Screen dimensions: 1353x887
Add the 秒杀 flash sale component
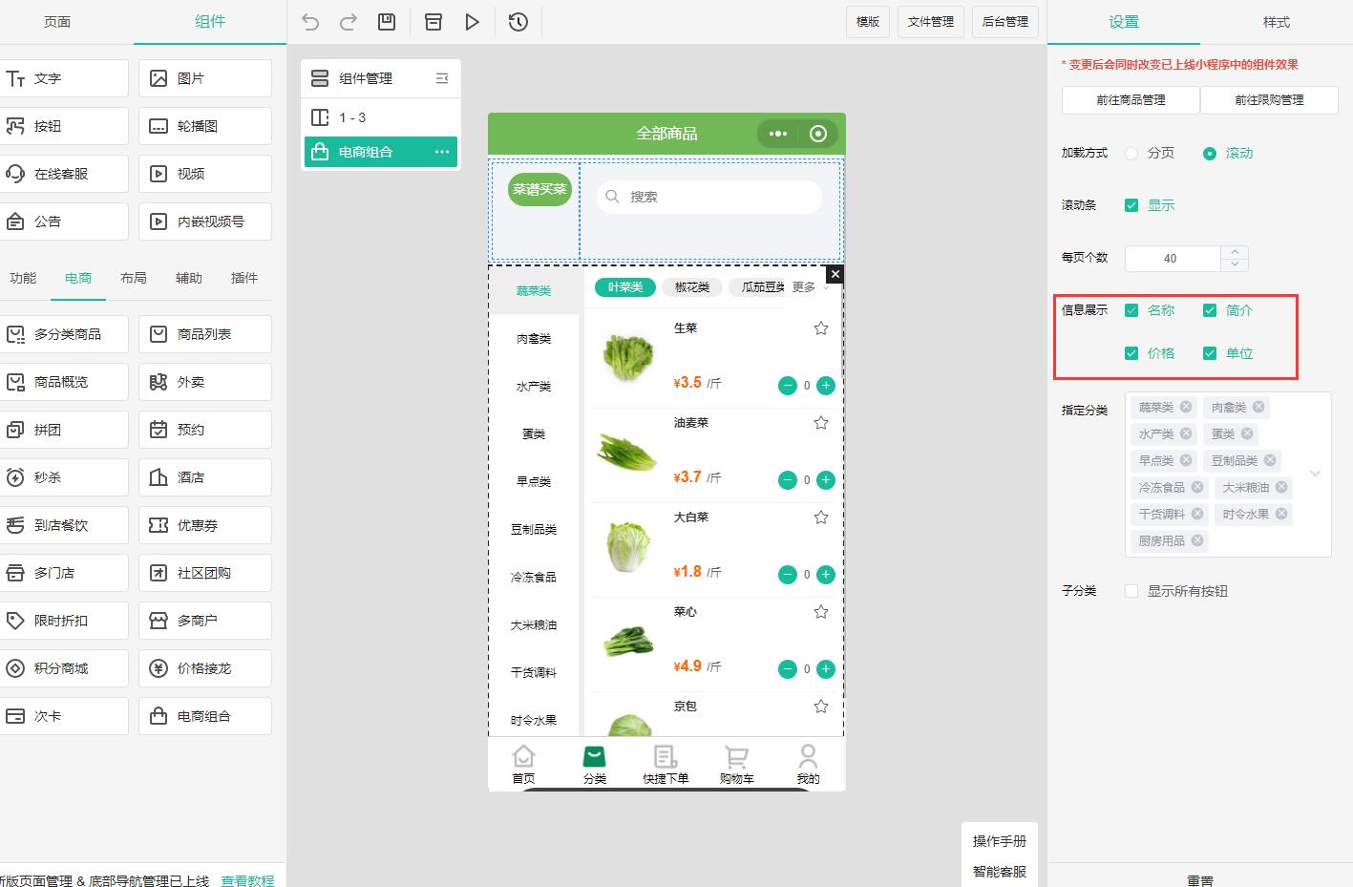(65, 477)
